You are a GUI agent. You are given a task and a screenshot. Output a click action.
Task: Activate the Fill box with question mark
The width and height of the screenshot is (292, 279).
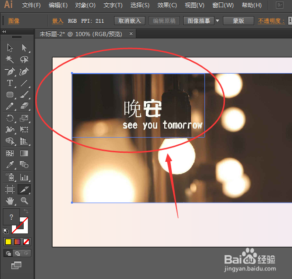pyautogui.click(x=11, y=217)
